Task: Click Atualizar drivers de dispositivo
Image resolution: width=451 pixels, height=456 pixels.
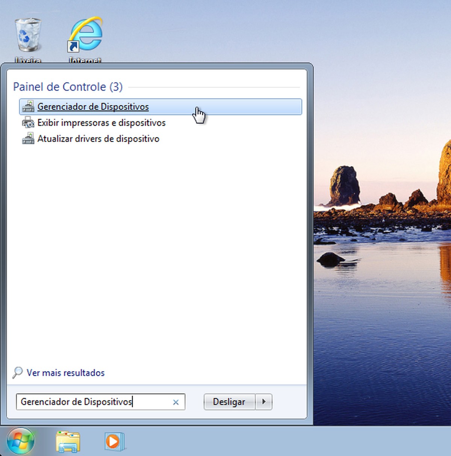Action: [98, 139]
